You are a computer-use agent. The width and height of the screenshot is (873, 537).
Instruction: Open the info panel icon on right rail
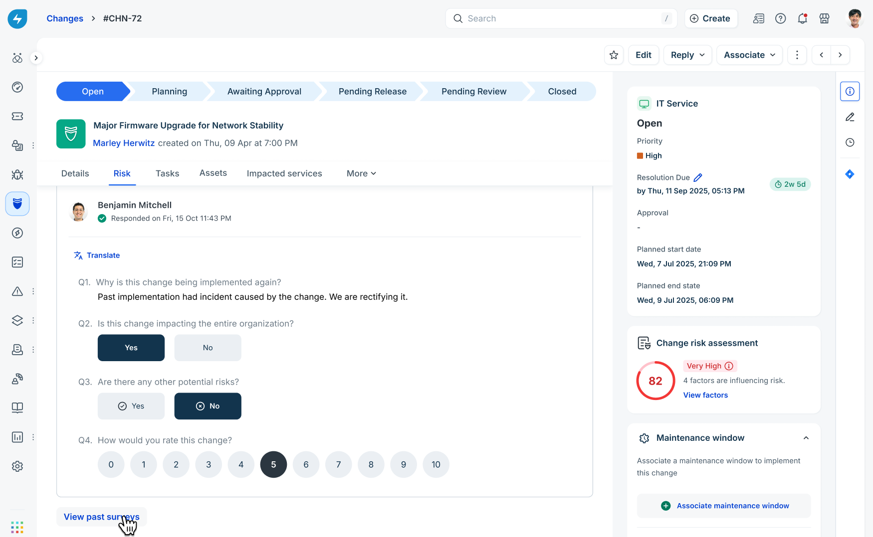point(850,91)
